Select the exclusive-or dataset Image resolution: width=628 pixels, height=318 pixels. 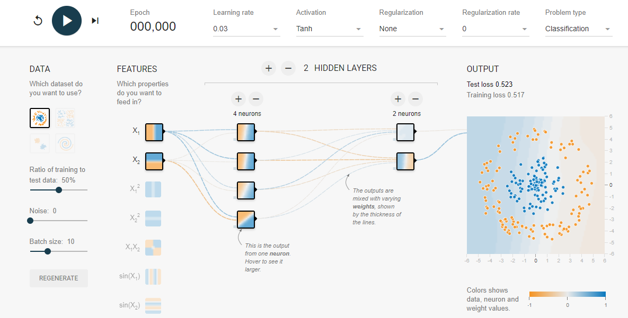pyautogui.click(x=65, y=117)
